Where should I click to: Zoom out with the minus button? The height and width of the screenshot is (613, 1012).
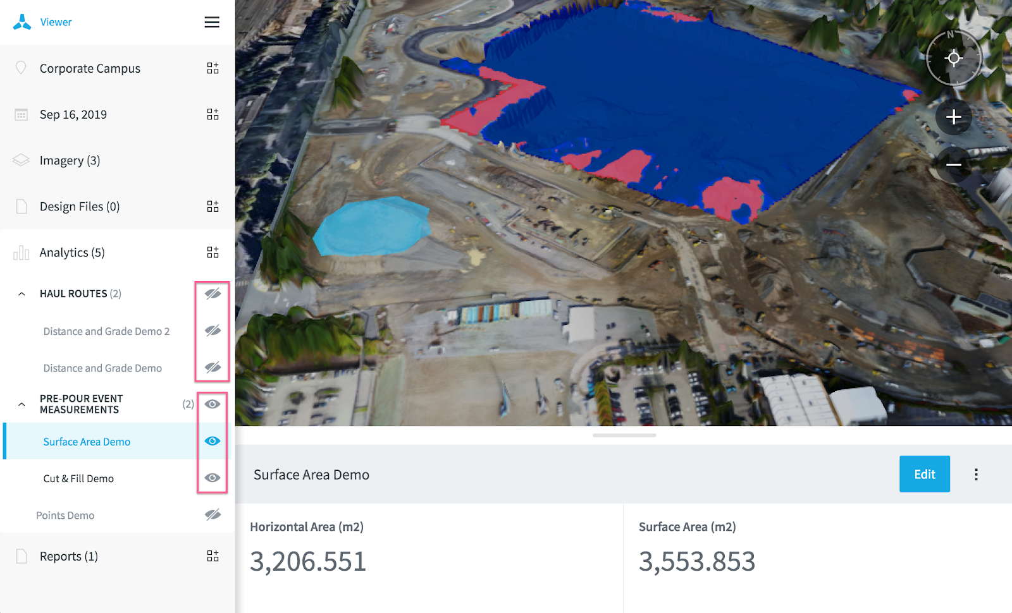954,165
